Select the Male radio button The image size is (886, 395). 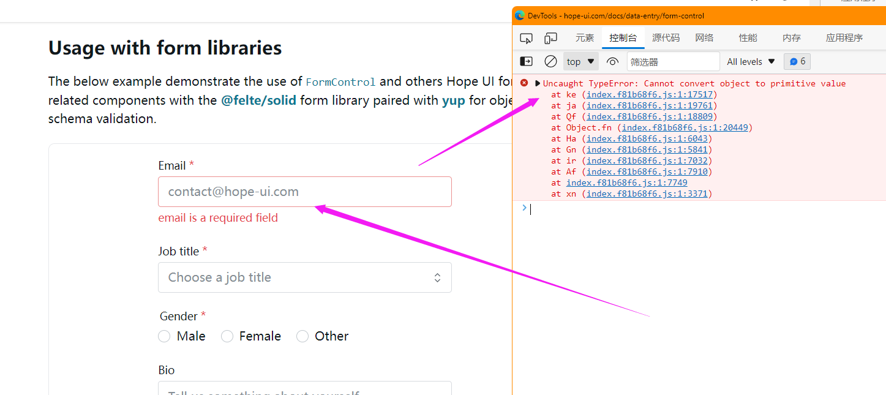point(164,336)
